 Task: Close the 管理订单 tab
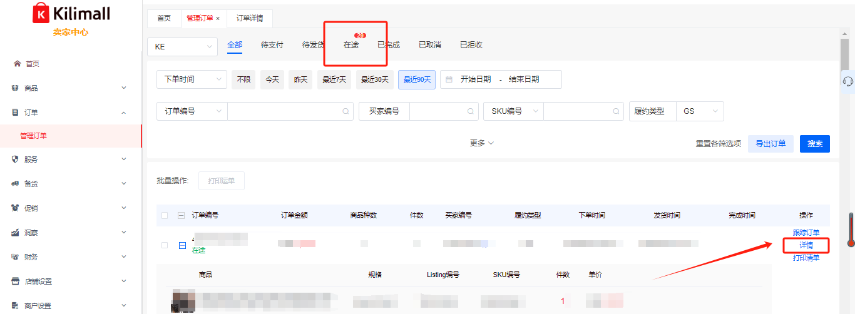click(x=218, y=19)
